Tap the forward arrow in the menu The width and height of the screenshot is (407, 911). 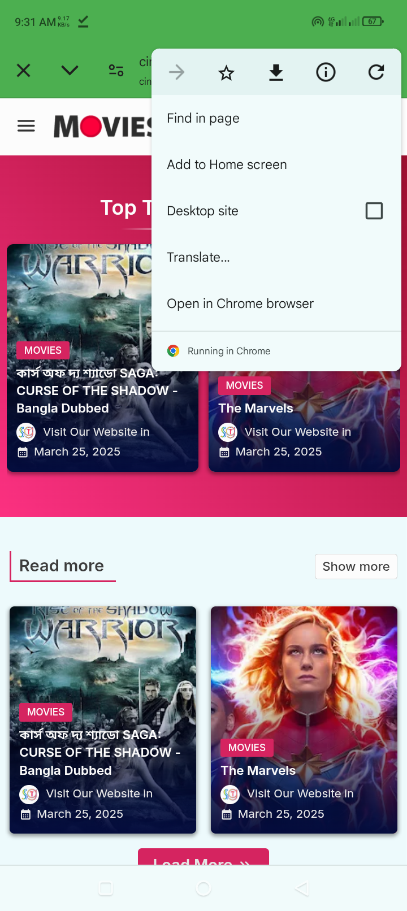(176, 72)
